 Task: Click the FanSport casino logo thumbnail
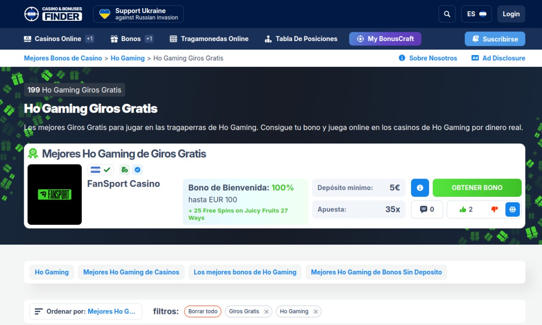55,195
